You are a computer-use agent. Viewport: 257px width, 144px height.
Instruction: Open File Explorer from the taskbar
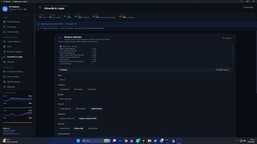(x=150, y=141)
